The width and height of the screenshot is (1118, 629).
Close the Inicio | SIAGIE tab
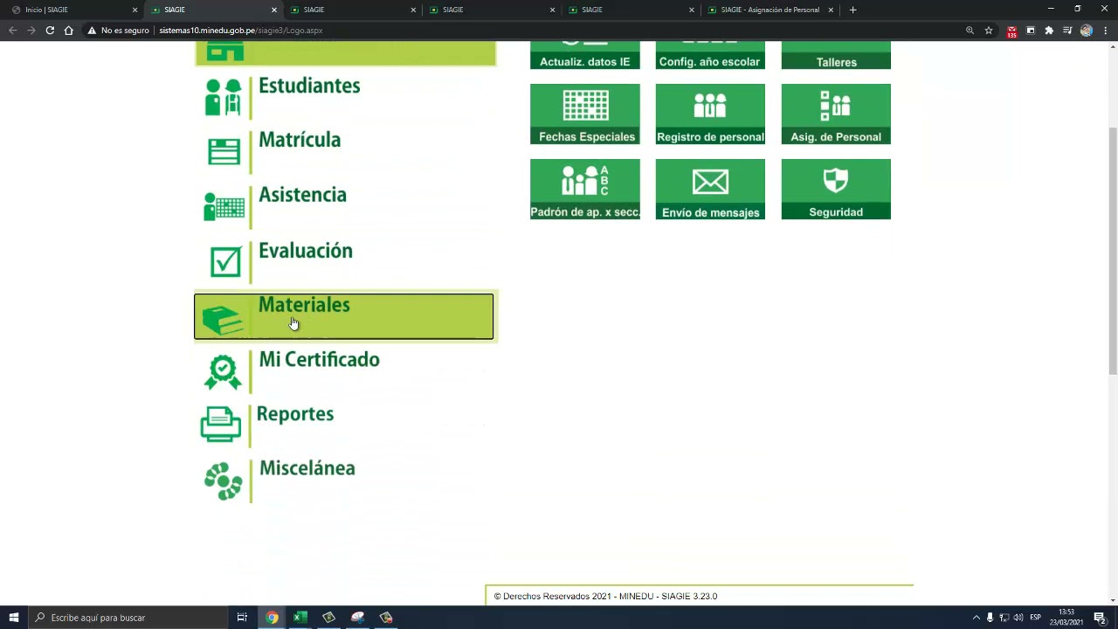pyautogui.click(x=135, y=10)
